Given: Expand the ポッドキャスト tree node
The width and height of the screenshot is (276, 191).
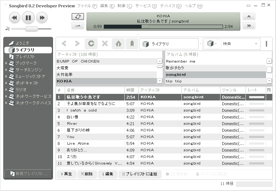Looking at the screenshot, I should pos(6,83).
